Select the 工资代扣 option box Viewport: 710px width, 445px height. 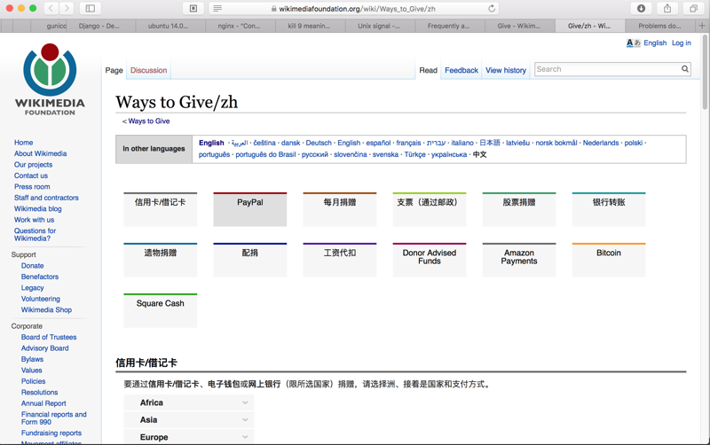tap(340, 260)
